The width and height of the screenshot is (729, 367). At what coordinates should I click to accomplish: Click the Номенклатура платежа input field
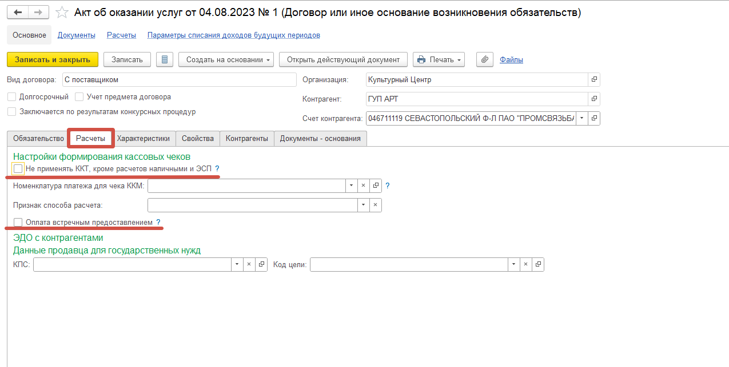point(246,185)
